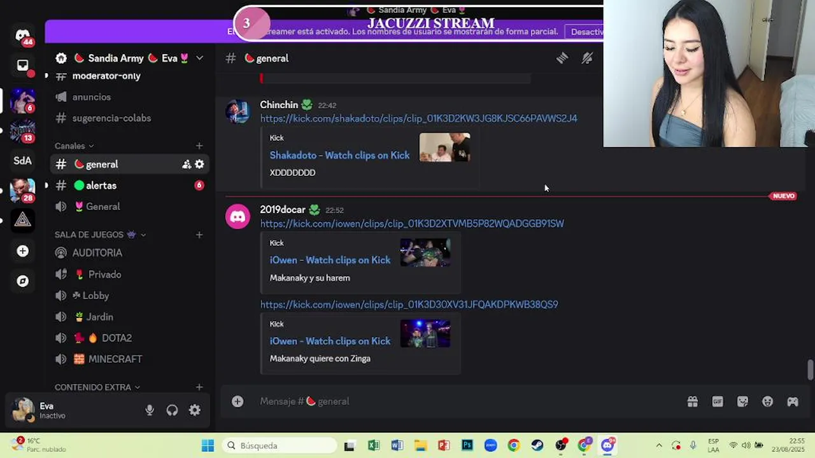The height and width of the screenshot is (458, 815).
Task: Open the general channel settings gear
Action: (x=199, y=164)
